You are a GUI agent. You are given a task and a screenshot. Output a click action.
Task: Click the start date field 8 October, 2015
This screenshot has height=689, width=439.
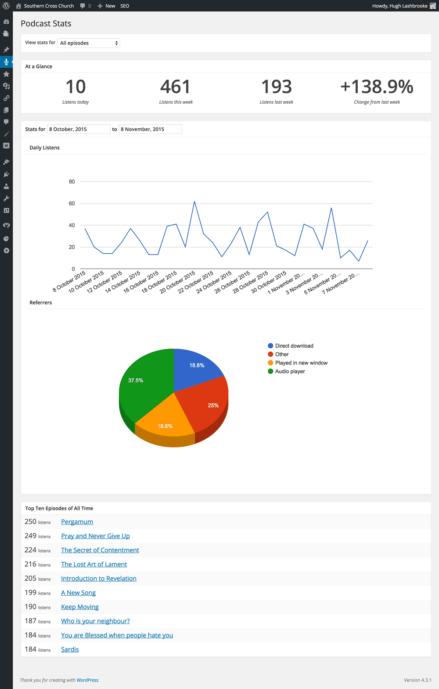pos(79,129)
